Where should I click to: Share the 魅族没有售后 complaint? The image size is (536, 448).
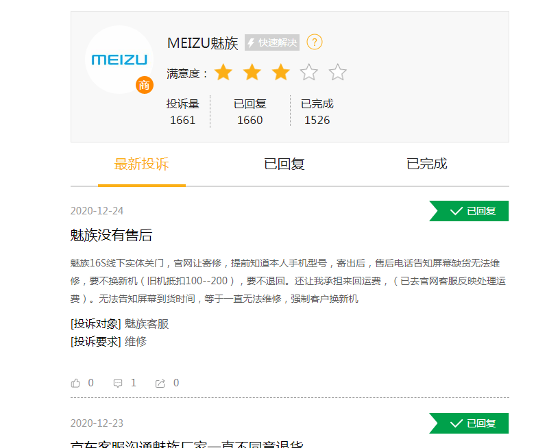160,383
